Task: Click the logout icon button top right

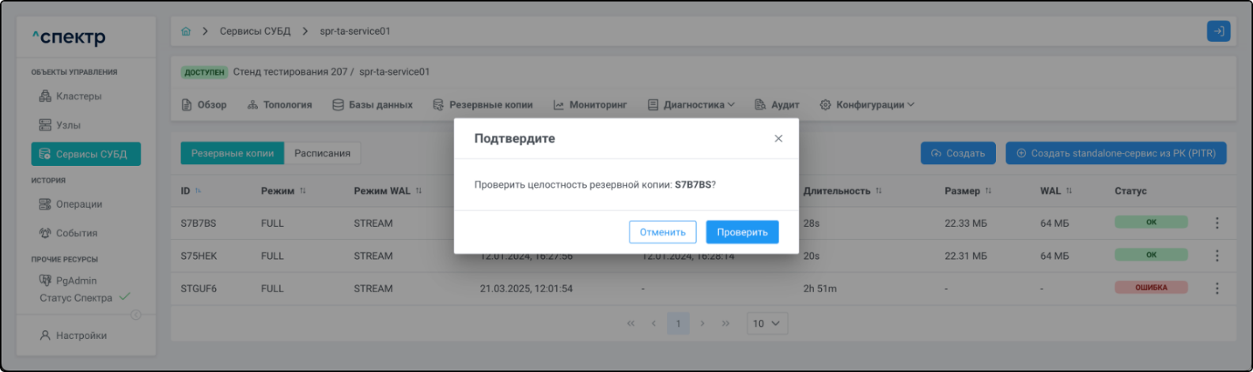Action: coord(1218,32)
